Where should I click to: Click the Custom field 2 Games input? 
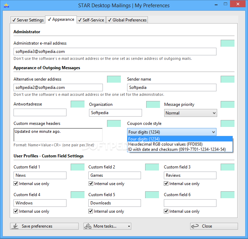pyautogui.click(x=115, y=175)
